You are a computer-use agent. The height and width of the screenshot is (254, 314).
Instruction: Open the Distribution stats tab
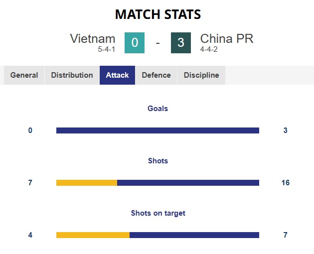(x=72, y=75)
